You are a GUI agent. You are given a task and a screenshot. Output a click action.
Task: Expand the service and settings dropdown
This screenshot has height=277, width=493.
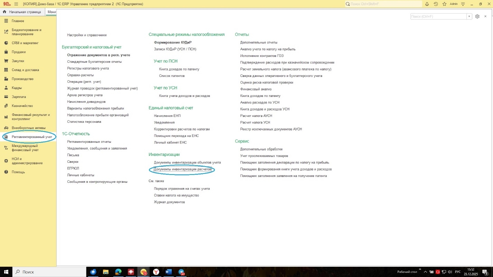click(463, 4)
